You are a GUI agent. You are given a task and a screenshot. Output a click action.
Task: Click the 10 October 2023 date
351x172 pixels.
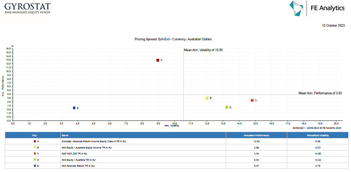(x=333, y=26)
